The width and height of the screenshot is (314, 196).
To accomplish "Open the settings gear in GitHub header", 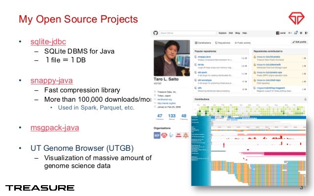I will click(x=301, y=33).
